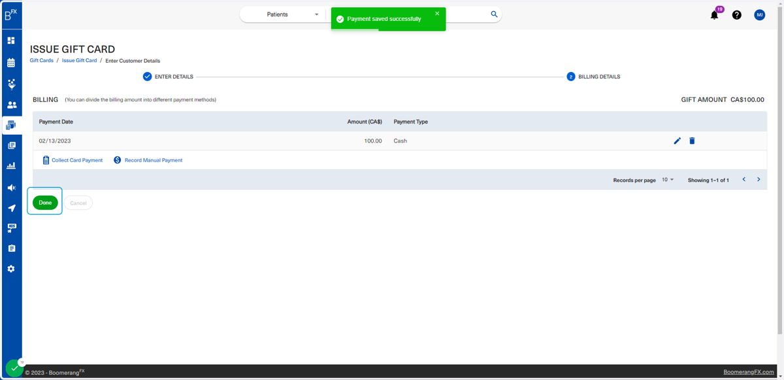This screenshot has height=380, width=784.
Task: Open the Dashboard grid icon
Action: (11, 41)
